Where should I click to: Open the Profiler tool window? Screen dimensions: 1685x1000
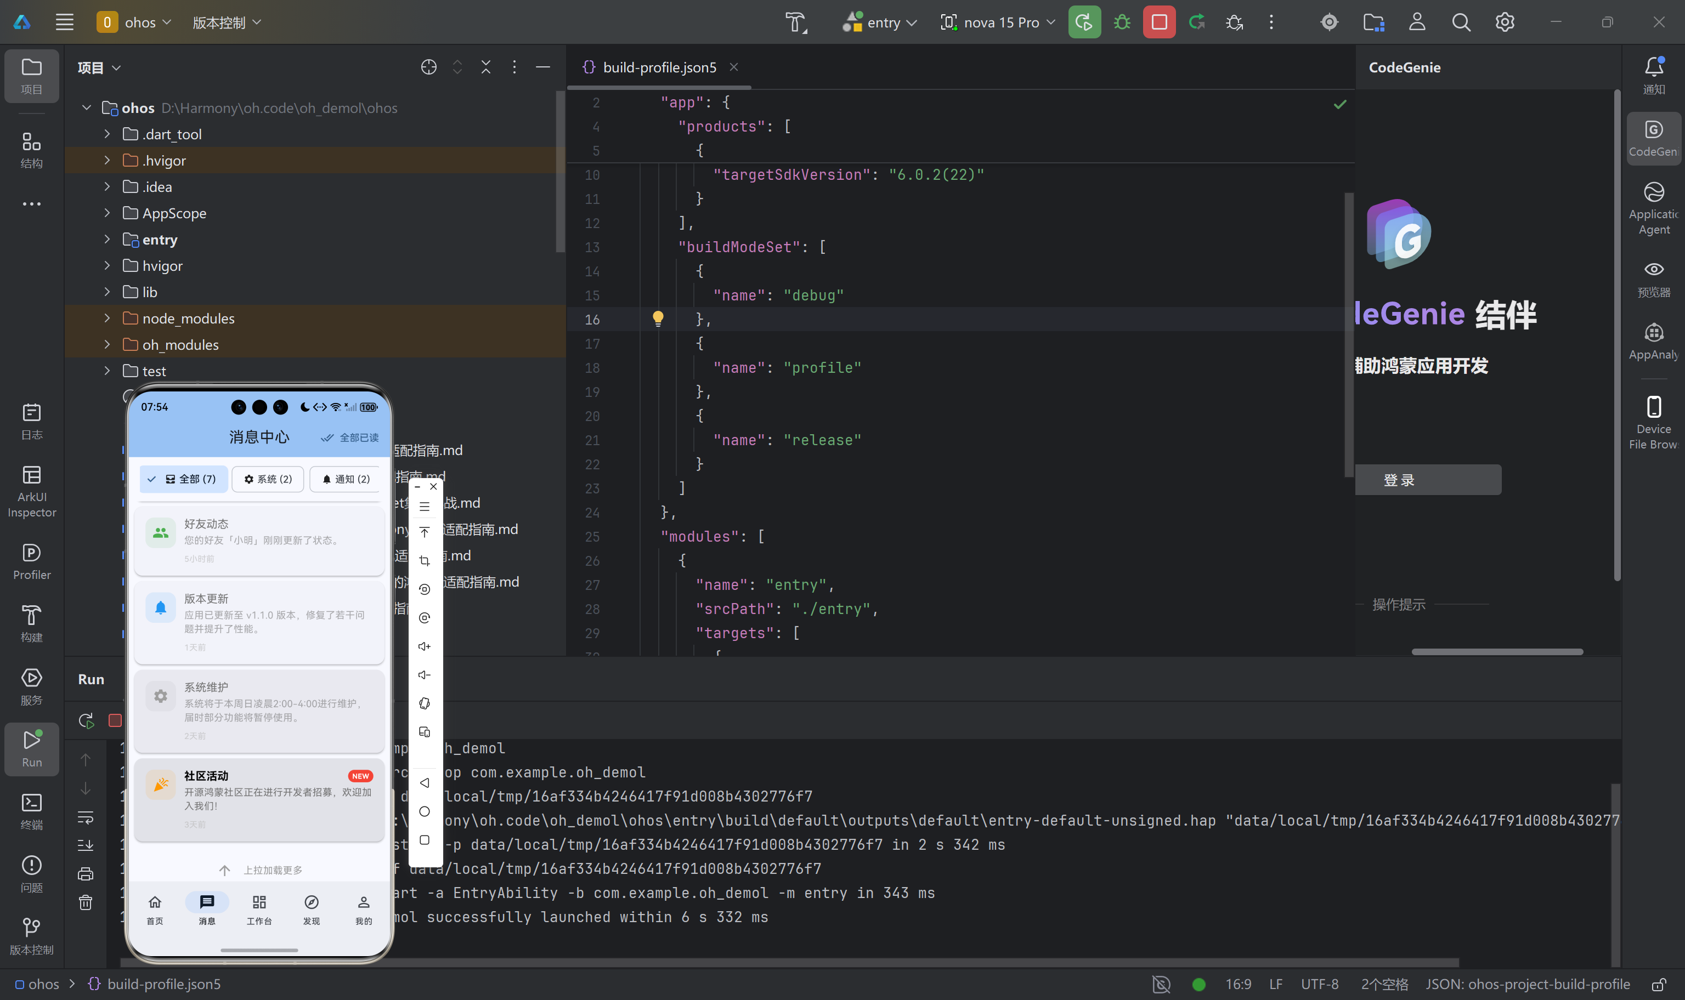click(32, 561)
